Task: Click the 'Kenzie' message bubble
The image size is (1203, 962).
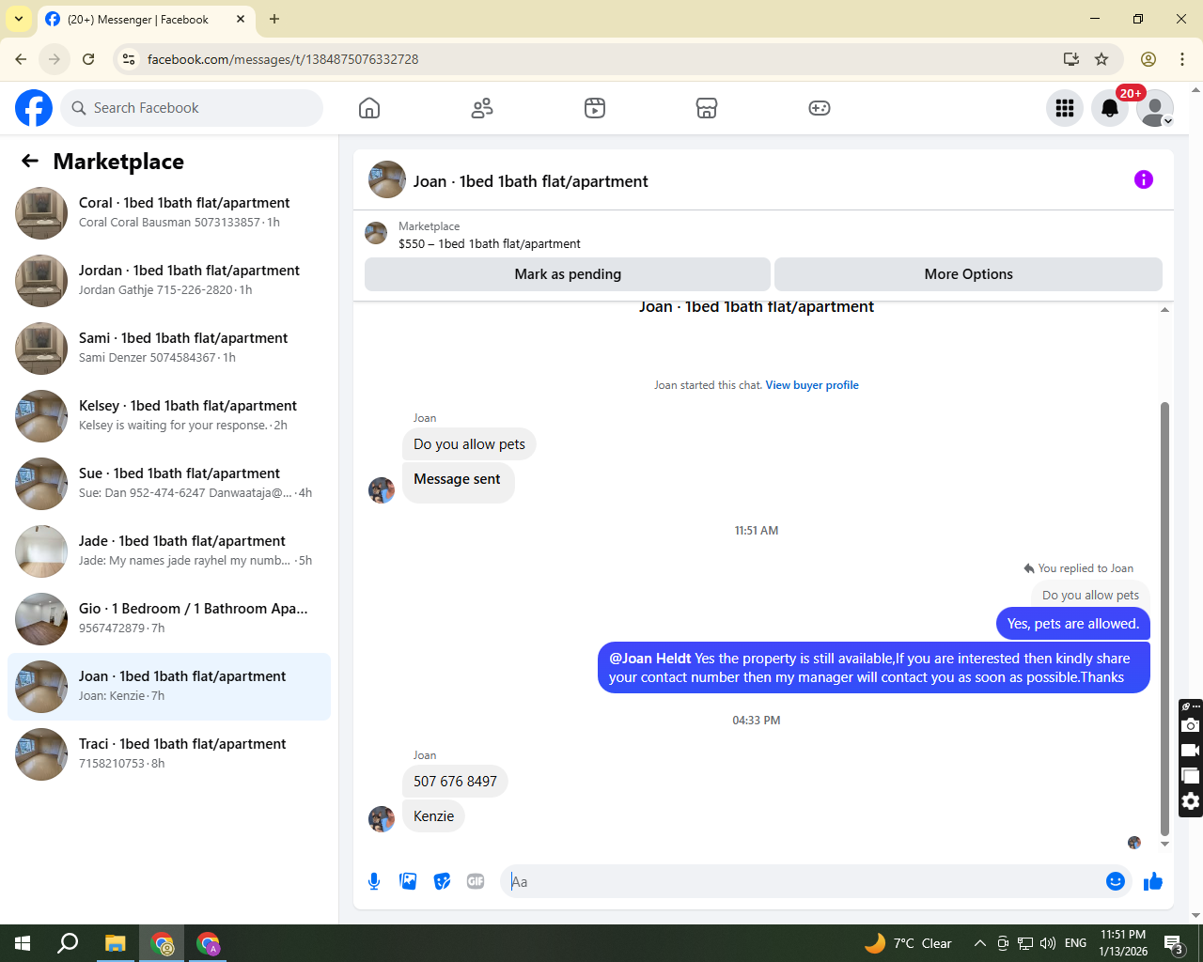Action: tap(433, 816)
